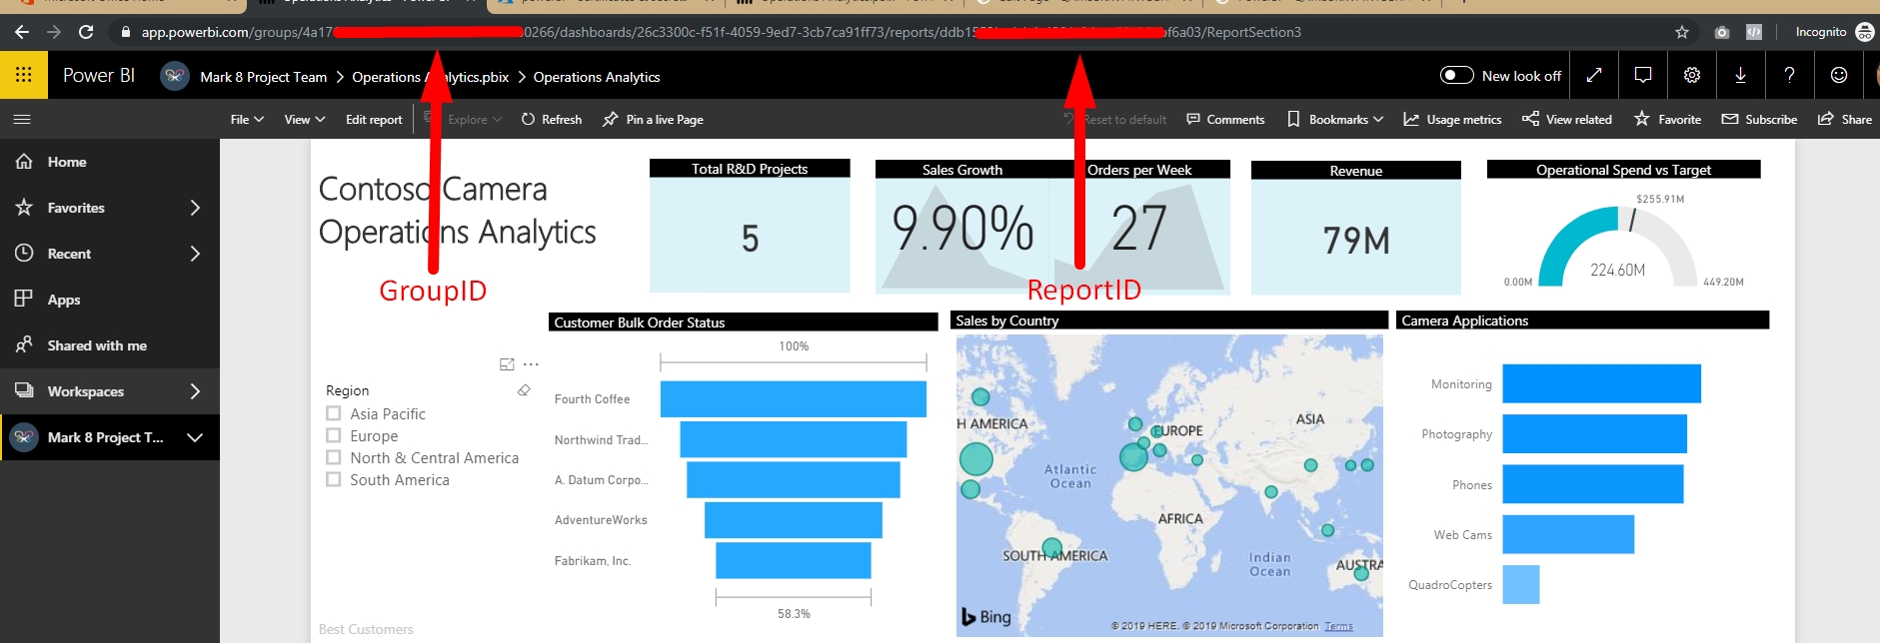
Task: Enter full screen mode icon
Action: [x=1594, y=75]
